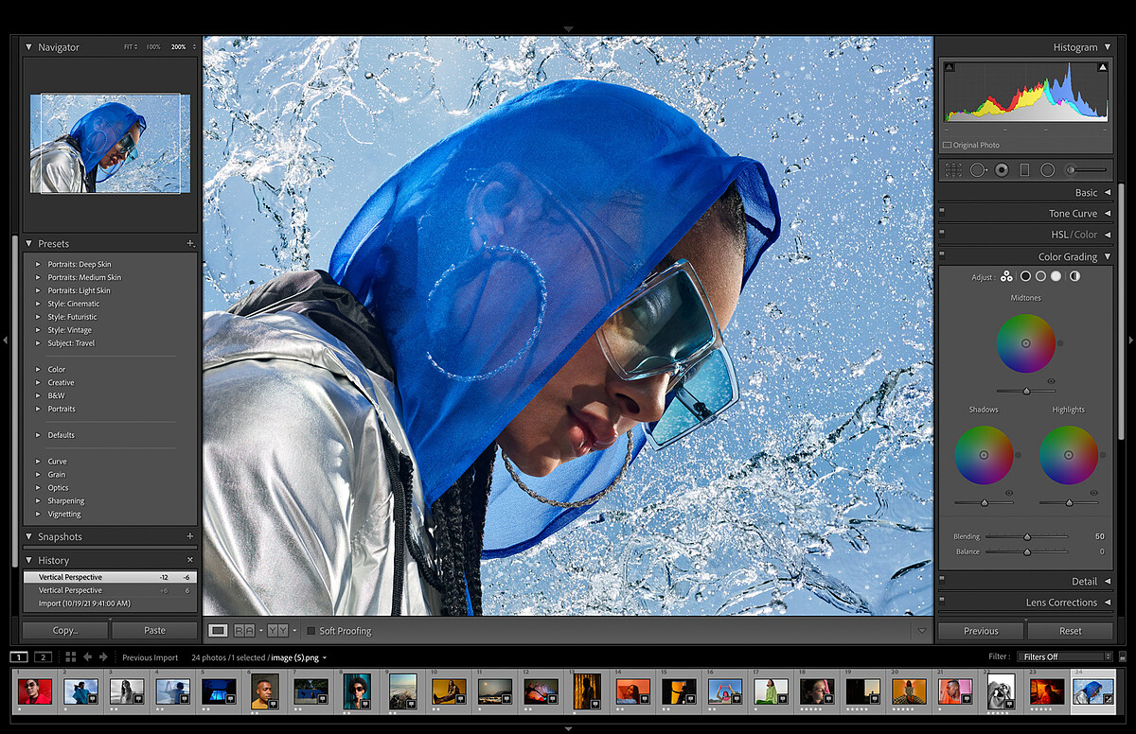Viewport: 1136px width, 734px height.
Task: Open Global adjust in Color Grading
Action: click(1074, 276)
